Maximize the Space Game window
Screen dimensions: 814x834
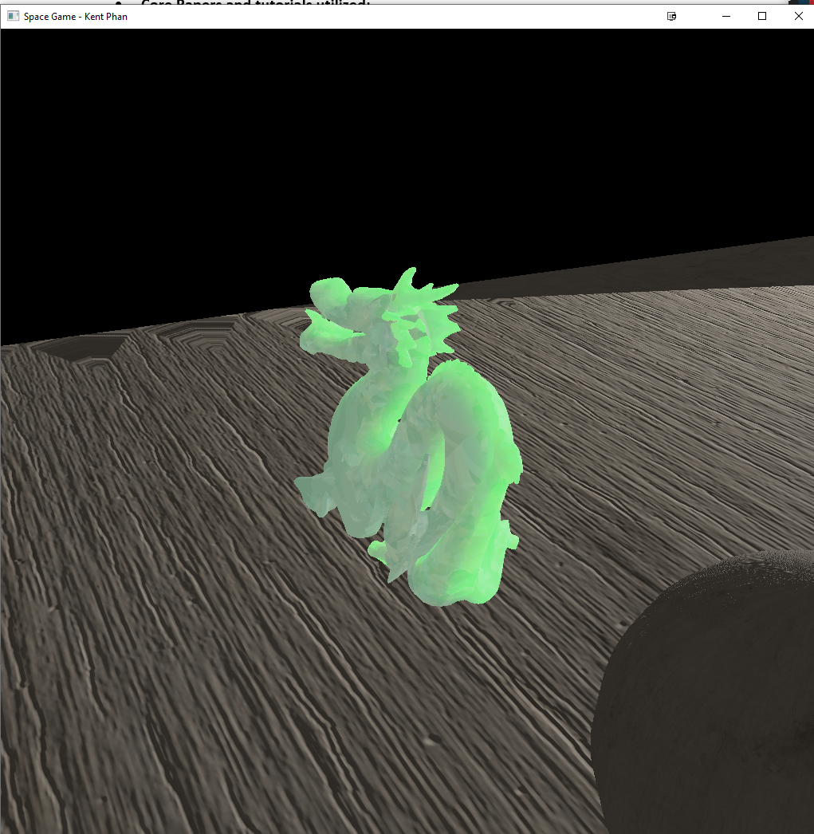pos(762,16)
